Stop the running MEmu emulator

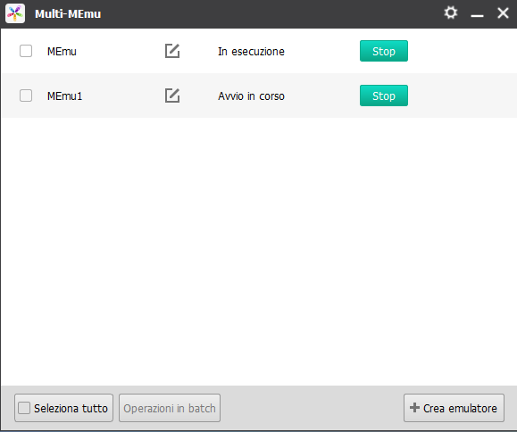384,51
